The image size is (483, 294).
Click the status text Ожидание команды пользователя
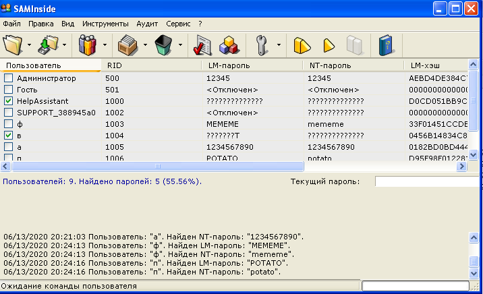(x=69, y=286)
